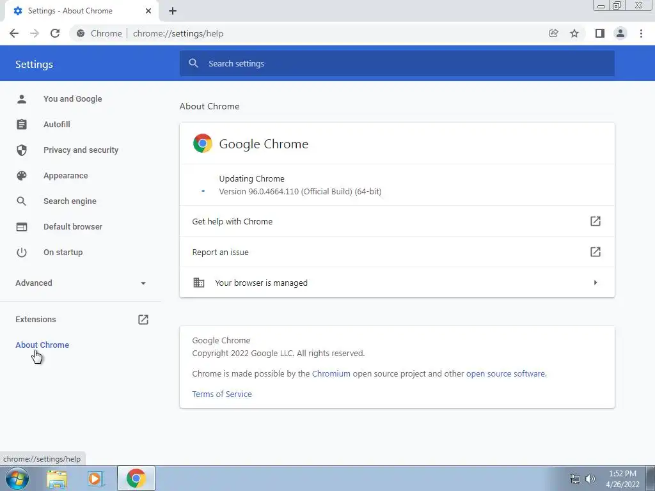Close the Settings - About Chrome tab
The image size is (655, 491).
148,11
